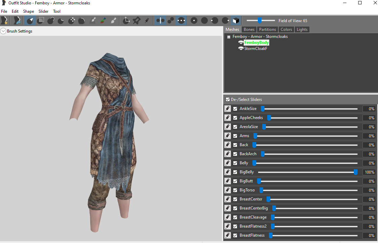The width and height of the screenshot is (378, 243).
Task: Click the BigBelly slider handle
Action: (356, 172)
